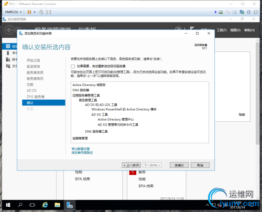Go to the 服务器角色 wizard step
Viewport: 262px width, 212px height.
35,79
